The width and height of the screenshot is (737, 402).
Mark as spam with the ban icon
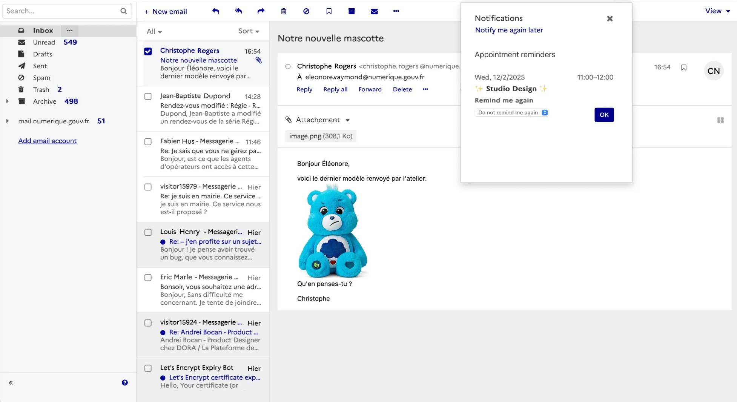pos(306,11)
